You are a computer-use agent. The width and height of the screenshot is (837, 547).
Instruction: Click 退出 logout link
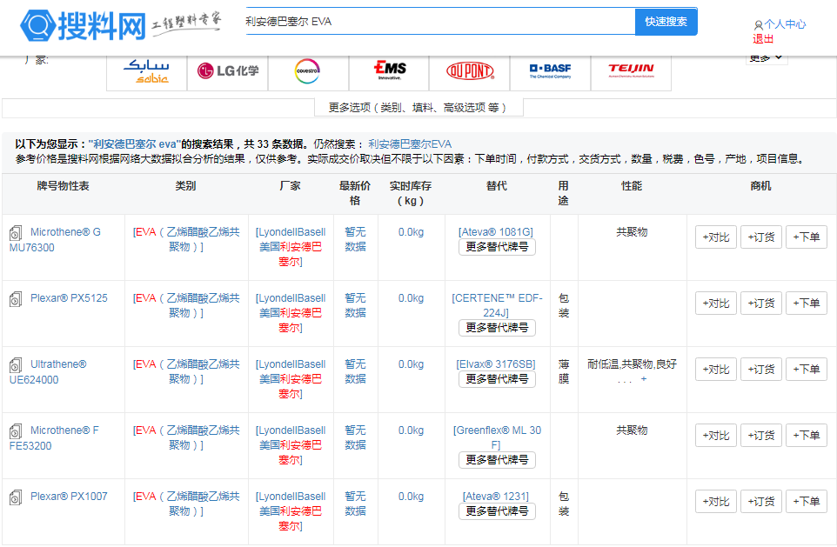[763, 39]
